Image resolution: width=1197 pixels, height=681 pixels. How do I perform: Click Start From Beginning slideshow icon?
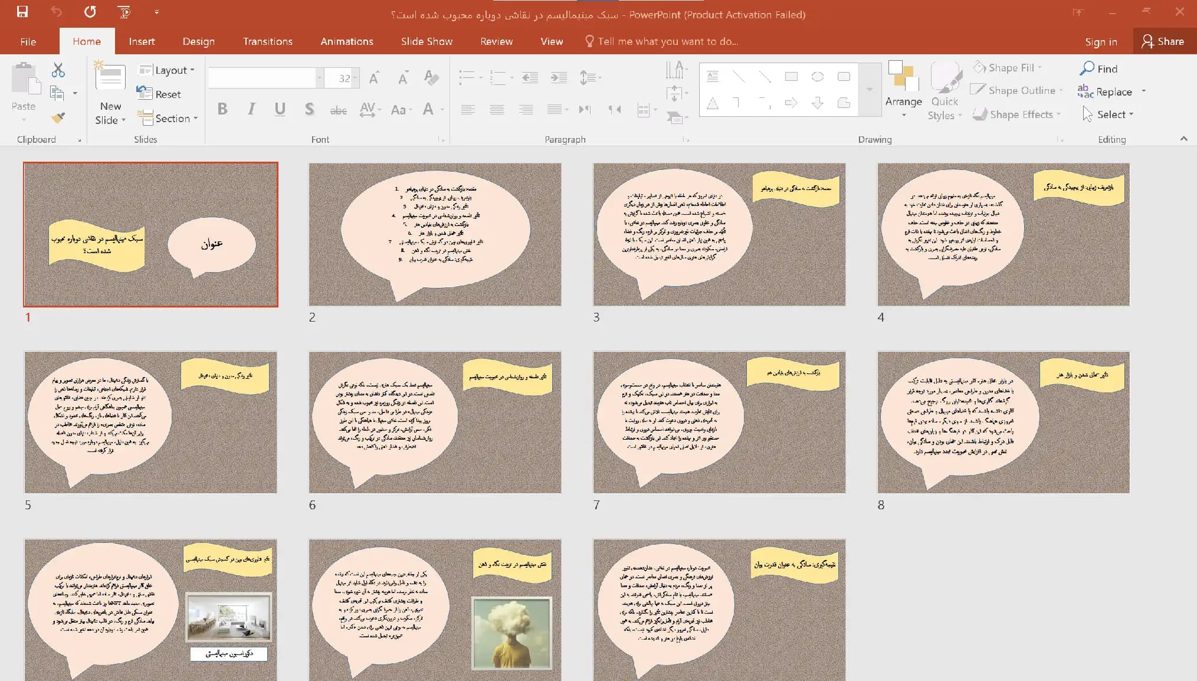(x=124, y=12)
